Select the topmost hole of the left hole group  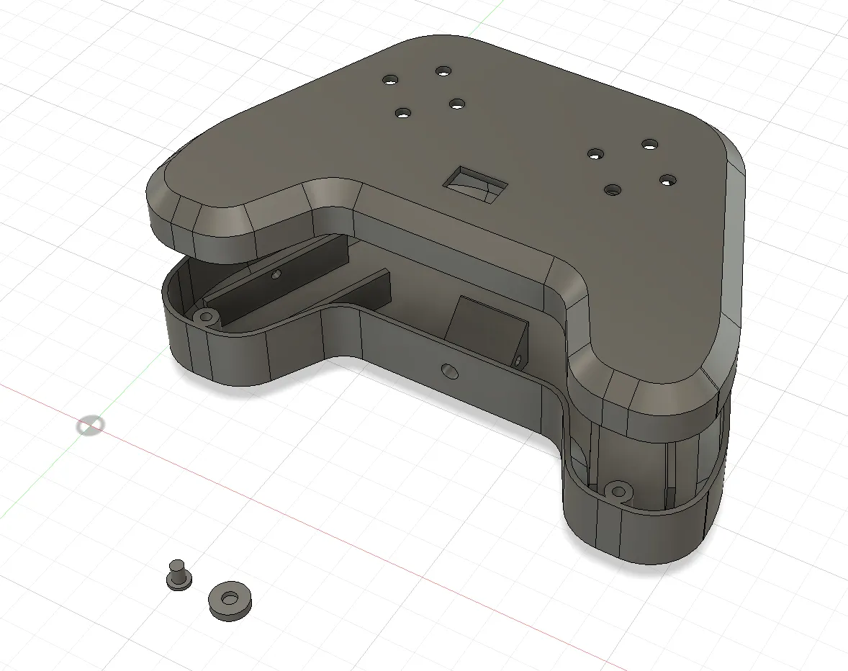442,71
